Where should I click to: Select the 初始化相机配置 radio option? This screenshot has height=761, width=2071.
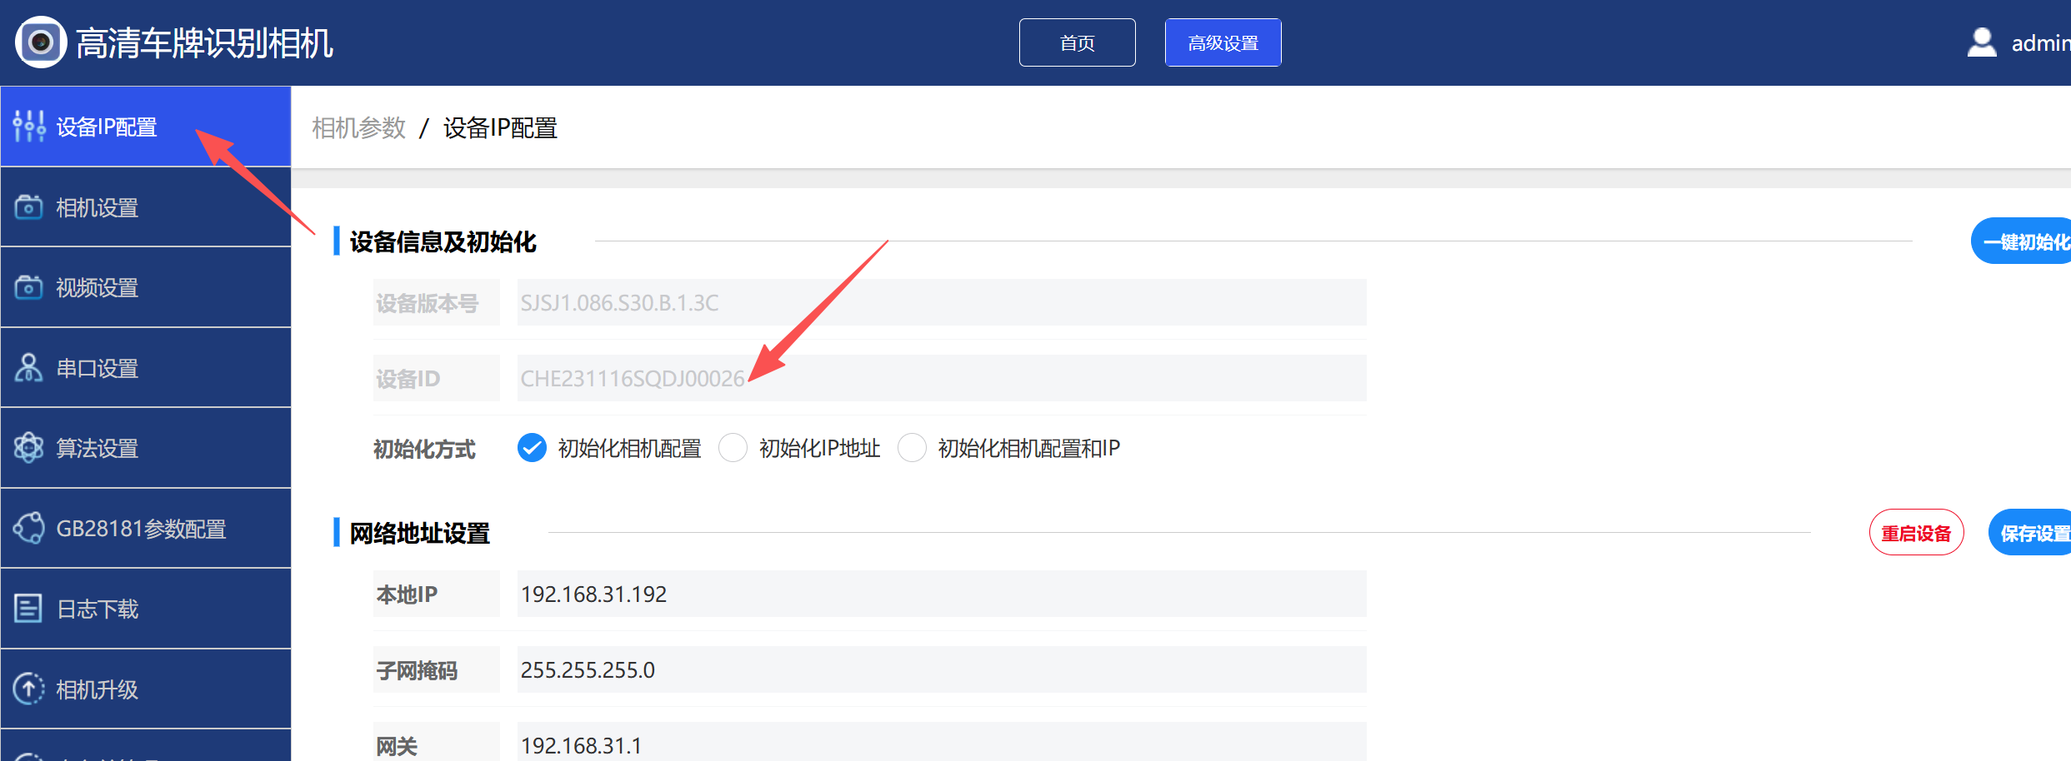532,448
